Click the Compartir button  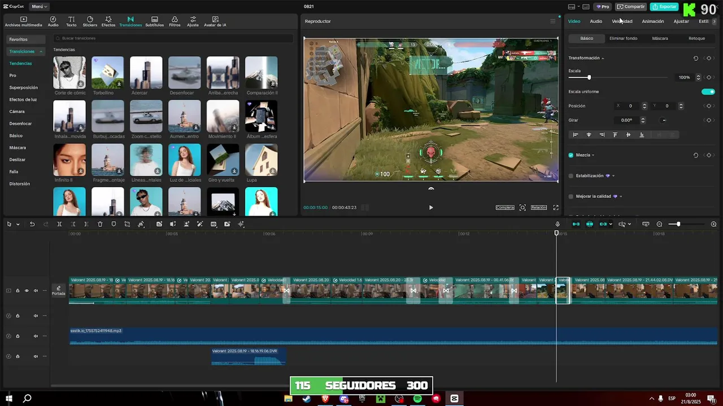coord(631,7)
